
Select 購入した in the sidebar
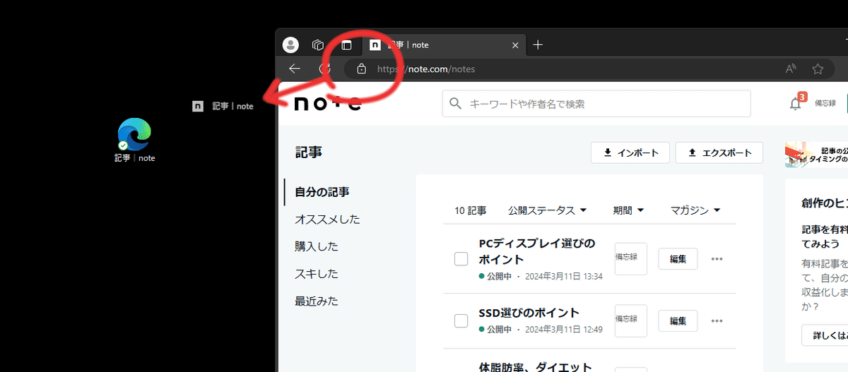click(x=317, y=246)
